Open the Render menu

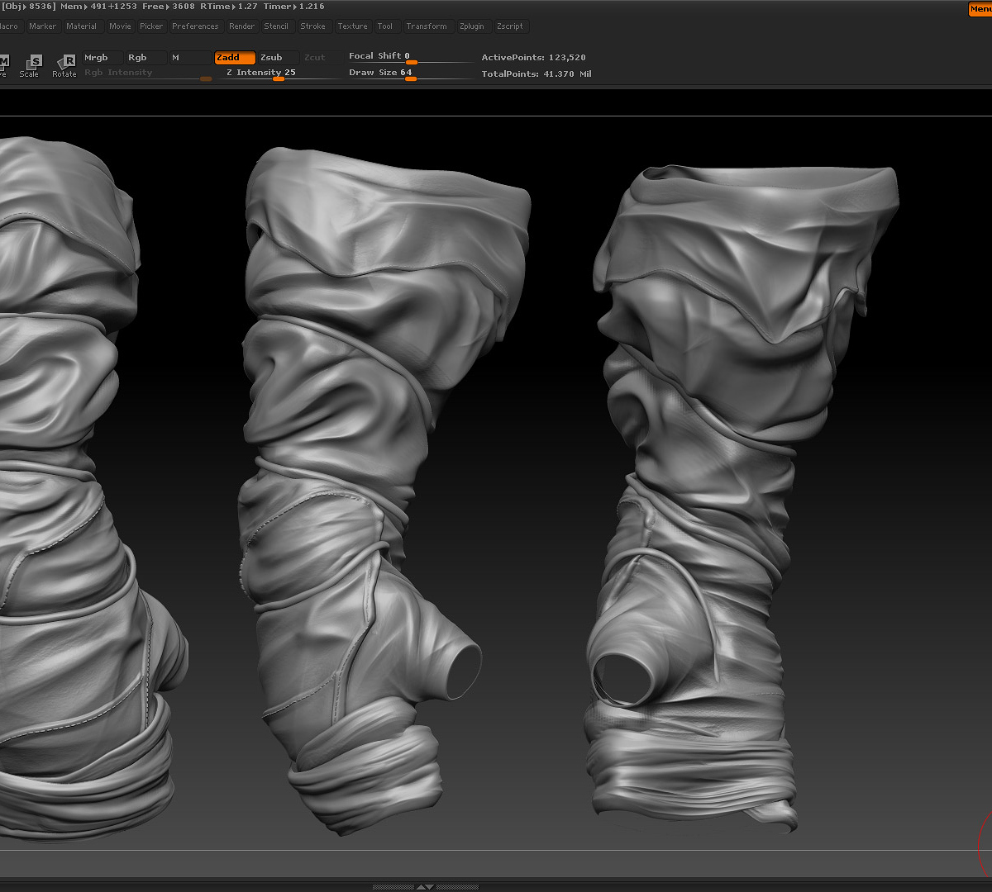point(242,26)
